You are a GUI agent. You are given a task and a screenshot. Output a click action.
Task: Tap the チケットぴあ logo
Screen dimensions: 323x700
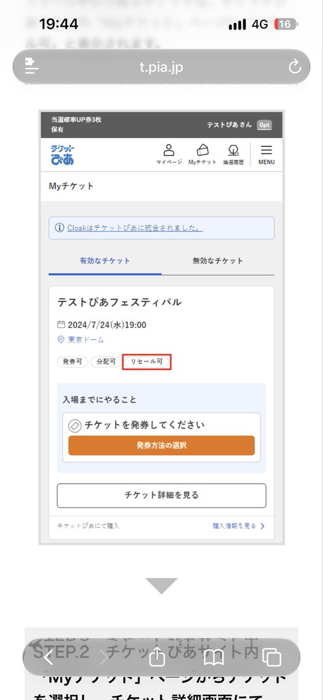[x=62, y=155]
